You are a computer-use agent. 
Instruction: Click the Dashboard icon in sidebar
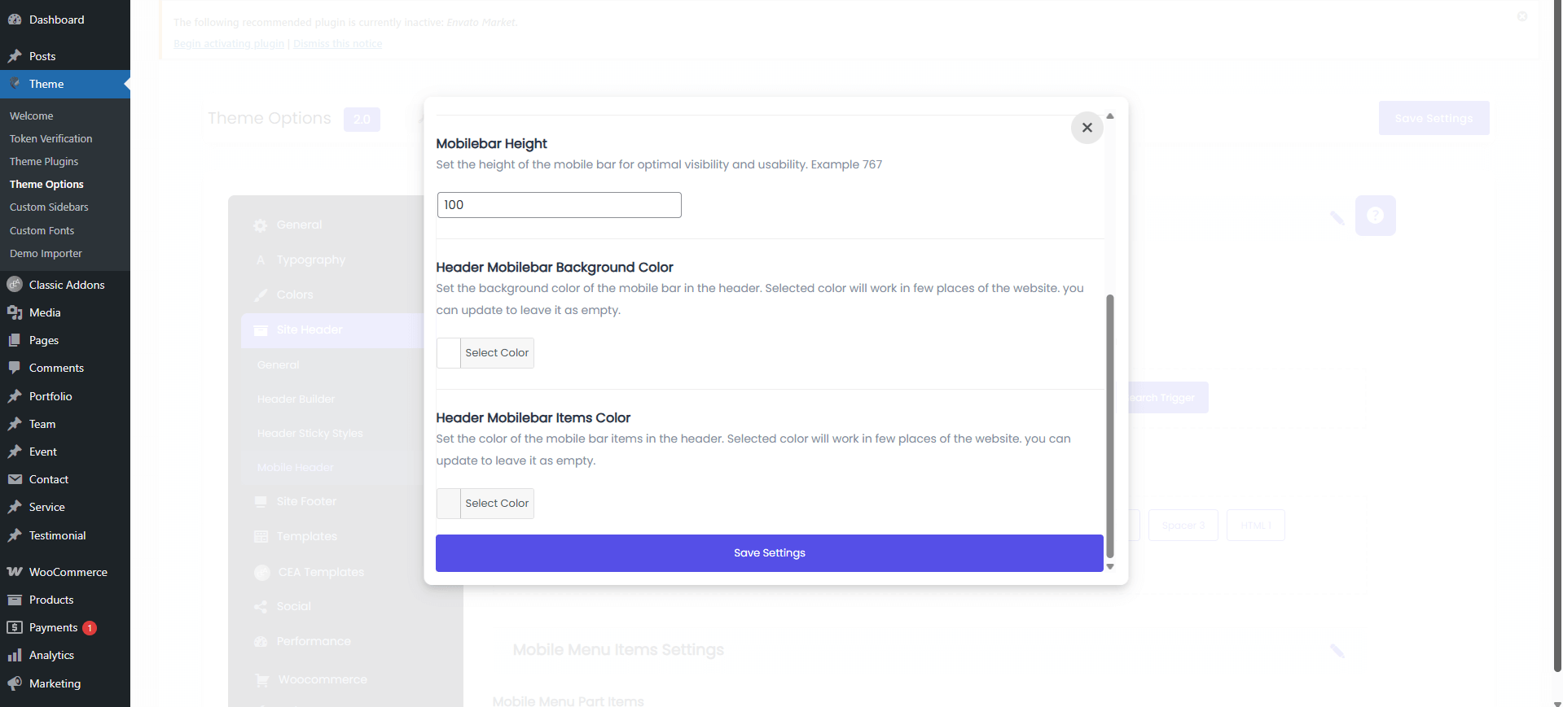tap(15, 20)
